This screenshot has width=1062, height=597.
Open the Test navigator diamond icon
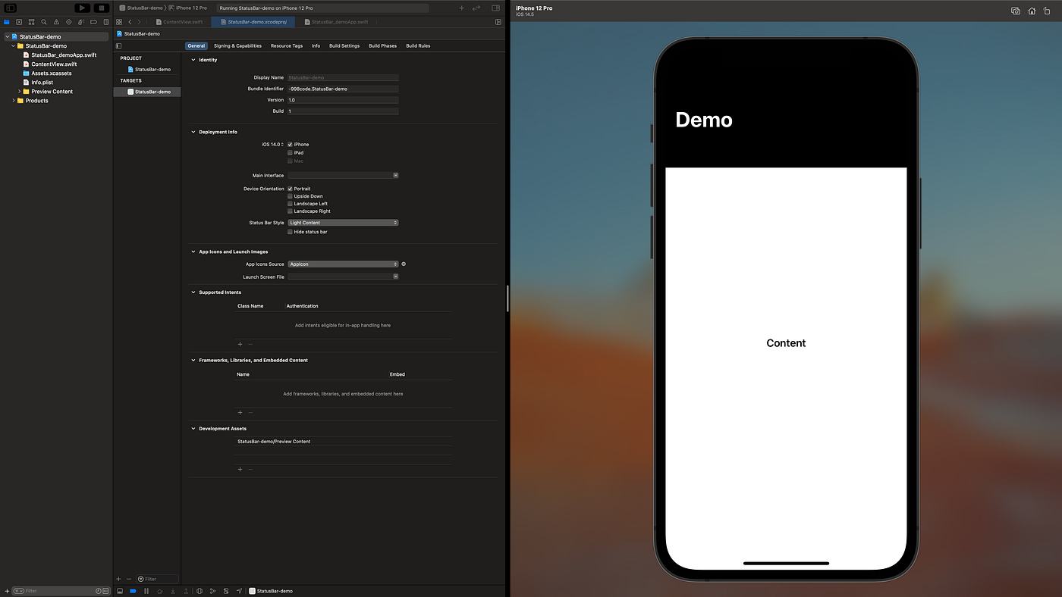tap(69, 21)
